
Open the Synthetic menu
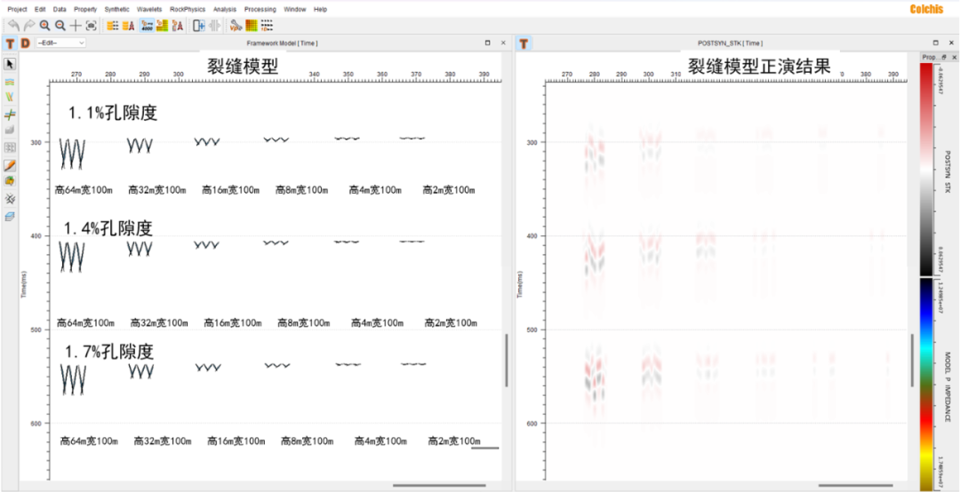tap(116, 9)
